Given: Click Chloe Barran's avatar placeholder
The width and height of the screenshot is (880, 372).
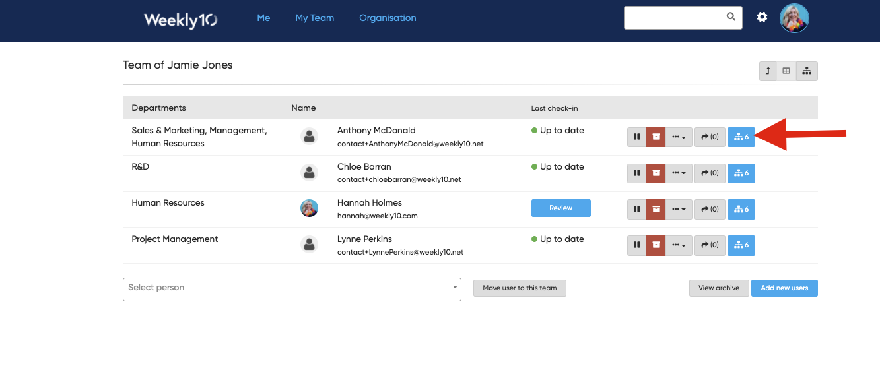Looking at the screenshot, I should point(309,173).
